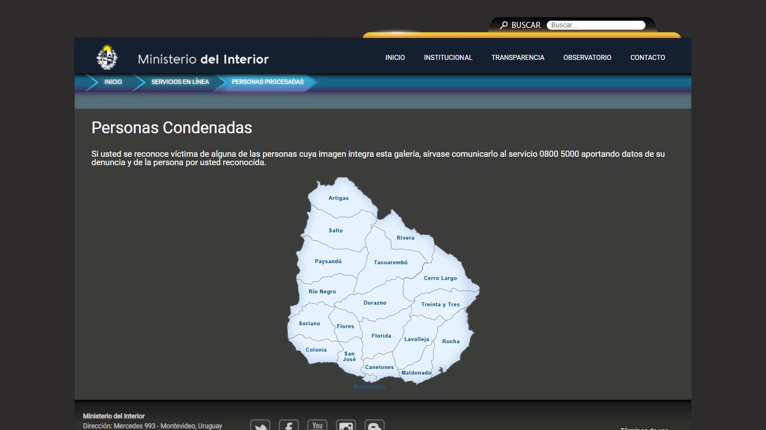
Task: Click the BUSCAR label text
Action: click(x=526, y=25)
